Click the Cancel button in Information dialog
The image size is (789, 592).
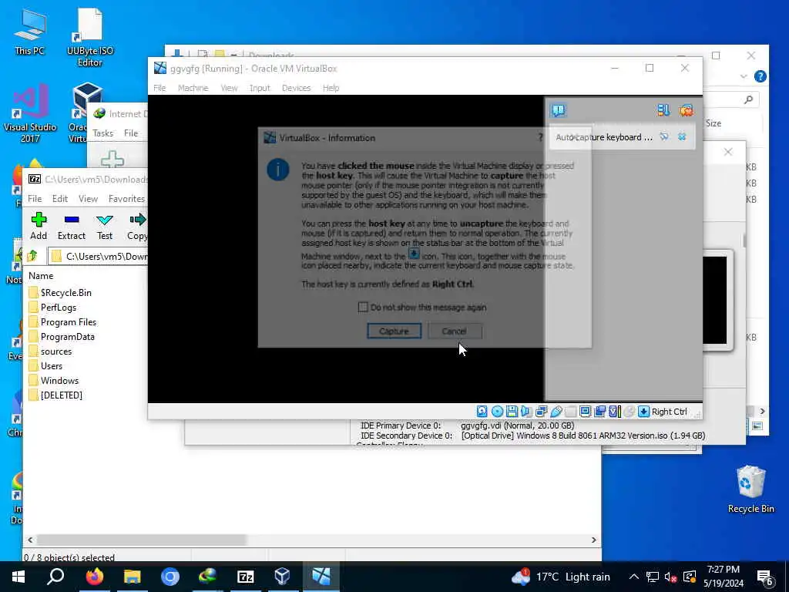pos(454,331)
